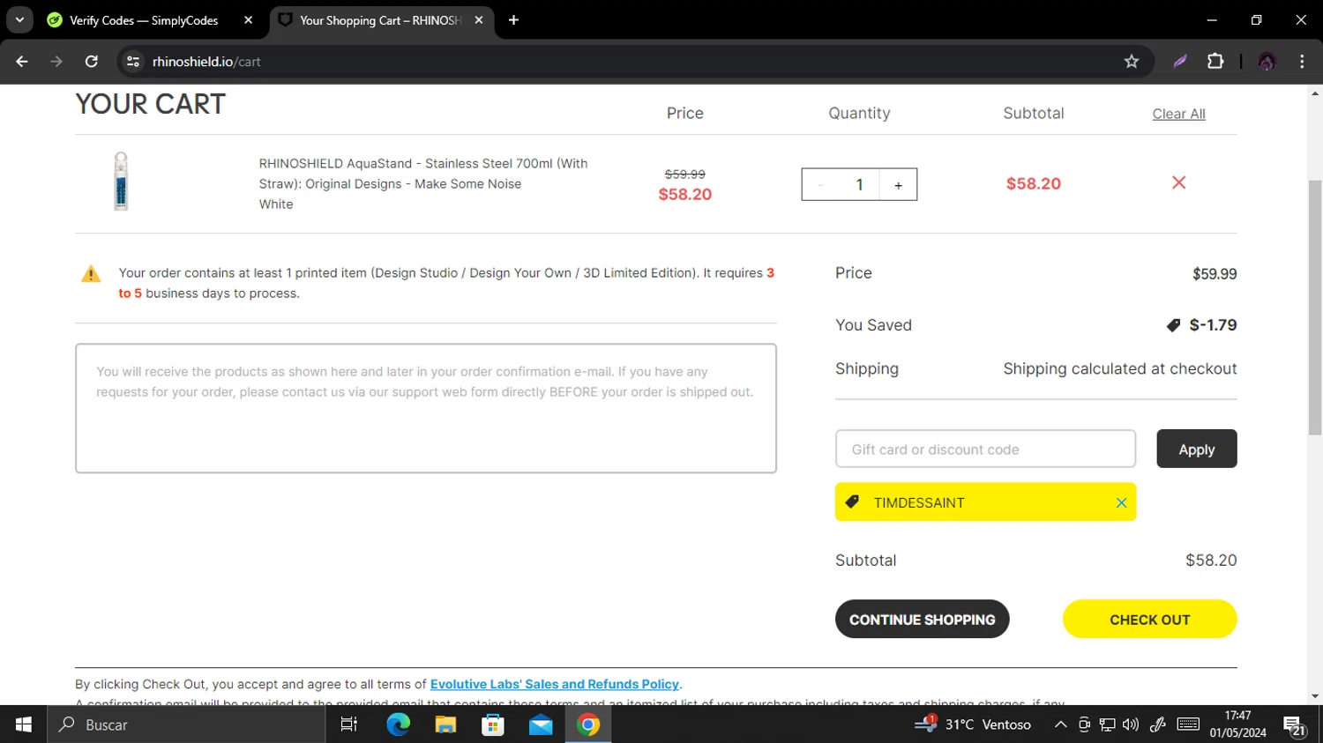1323x743 pixels.
Task: Open the Chrome profile avatar
Action: point(1267,62)
